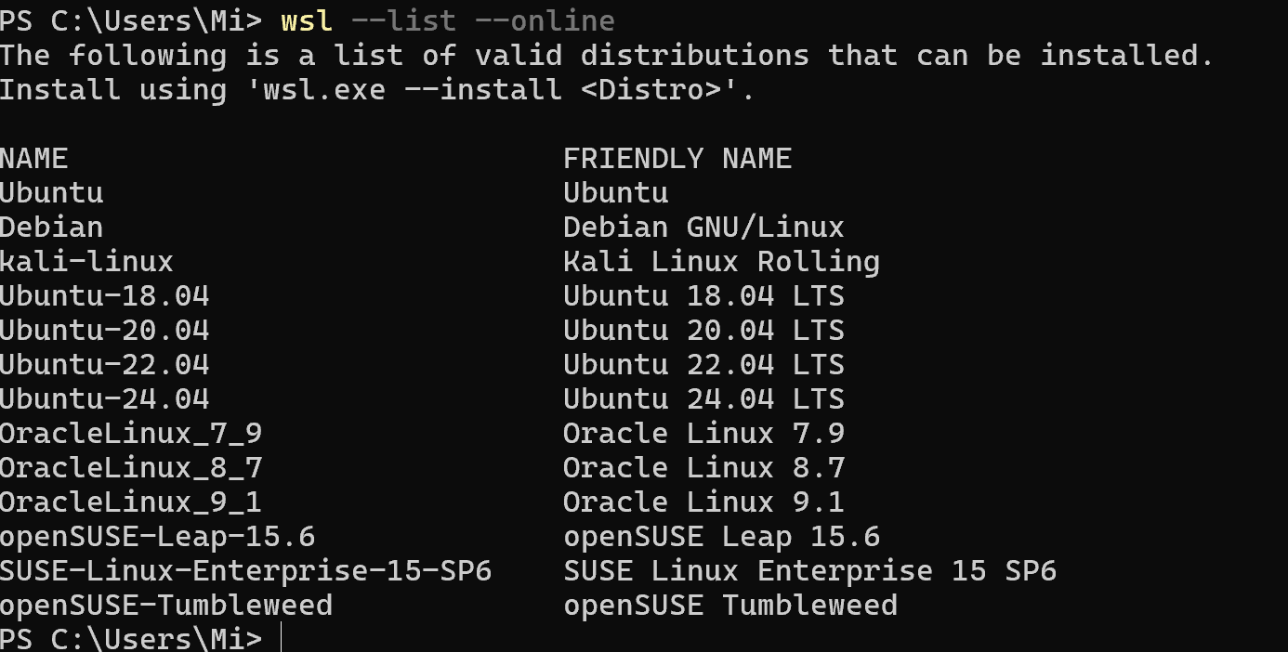Click the NAME column header
This screenshot has width=1288, height=652.
(34, 159)
